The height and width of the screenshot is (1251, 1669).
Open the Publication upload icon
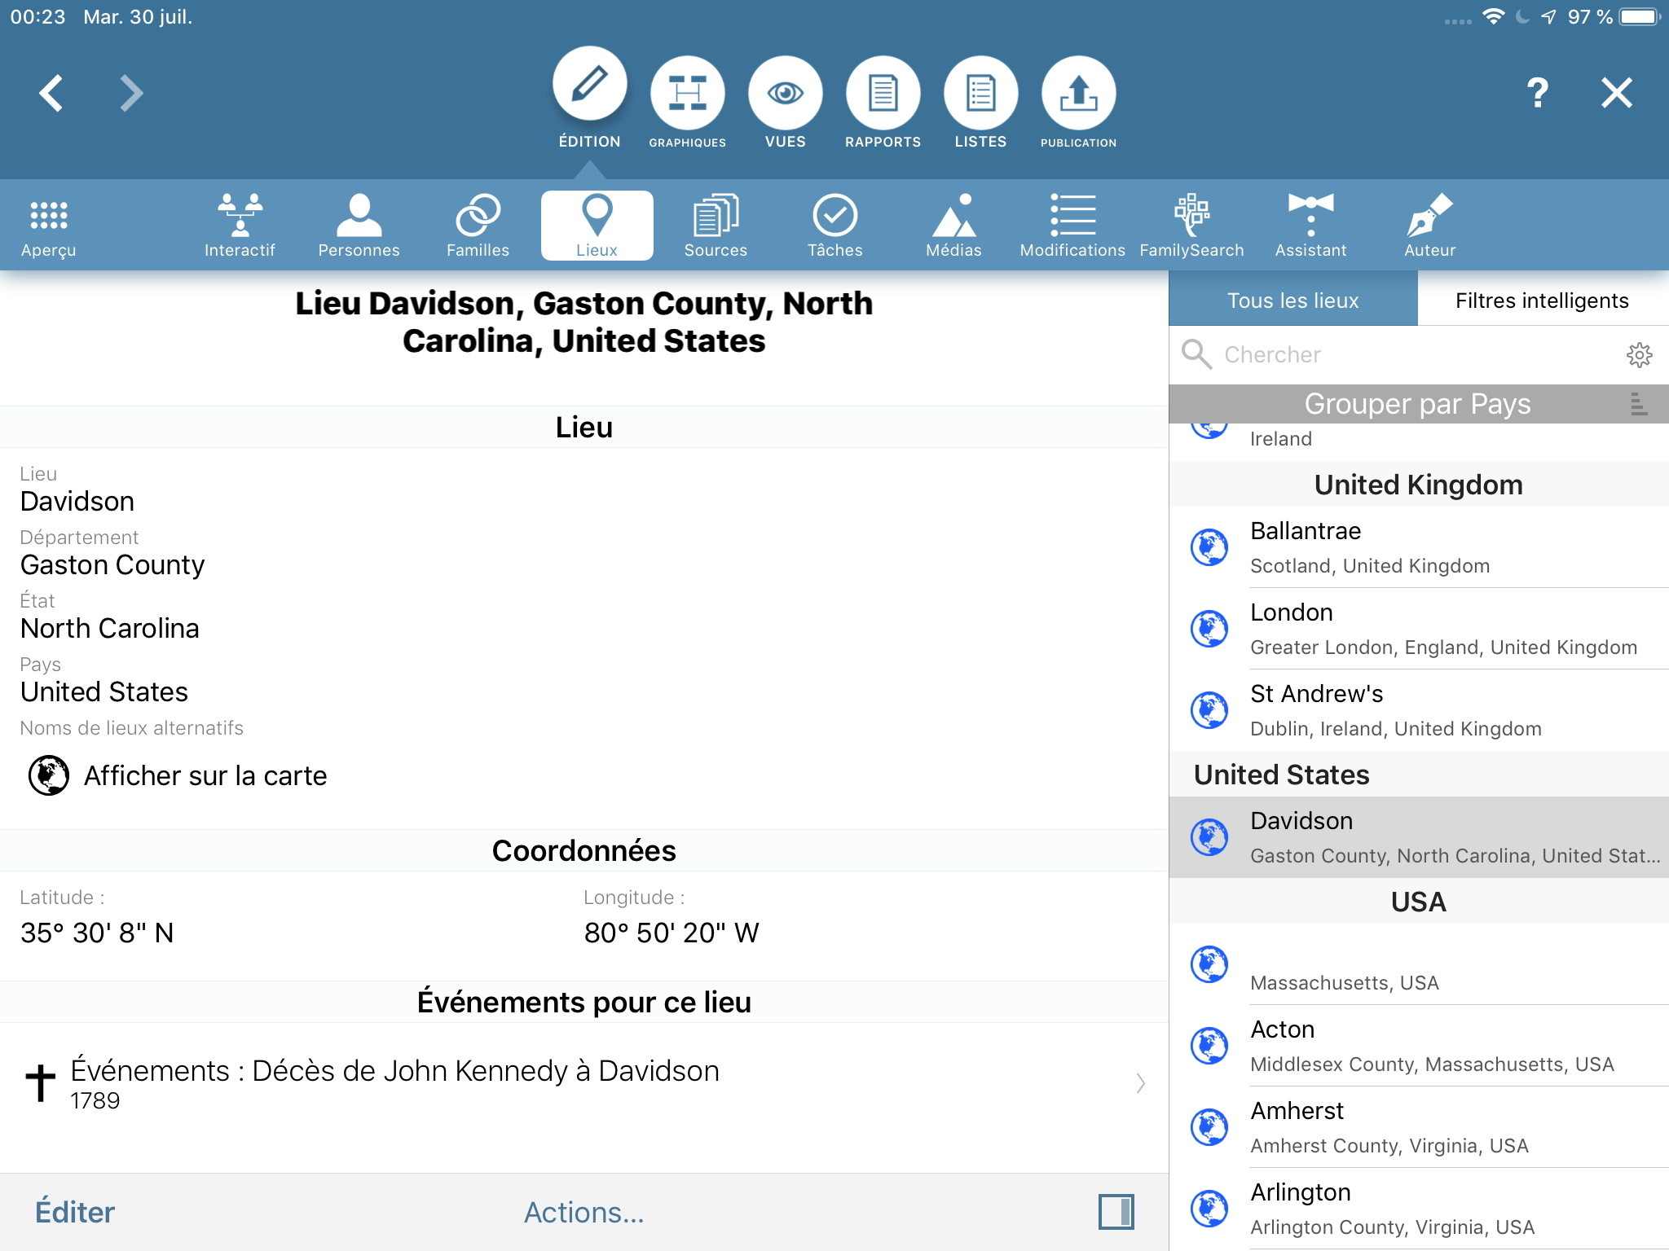pos(1078,94)
